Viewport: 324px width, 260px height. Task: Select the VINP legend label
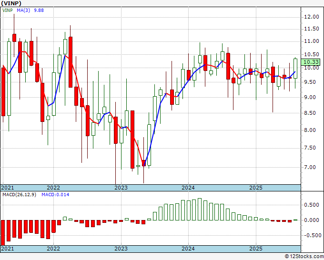pyautogui.click(x=8, y=10)
